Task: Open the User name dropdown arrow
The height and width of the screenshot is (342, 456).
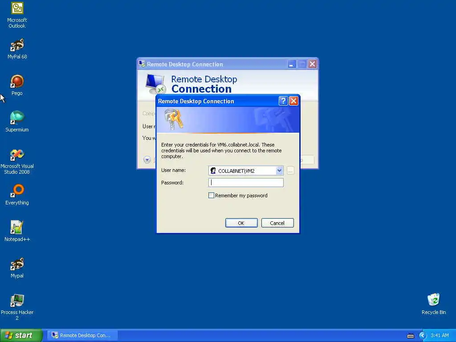Action: 279,171
